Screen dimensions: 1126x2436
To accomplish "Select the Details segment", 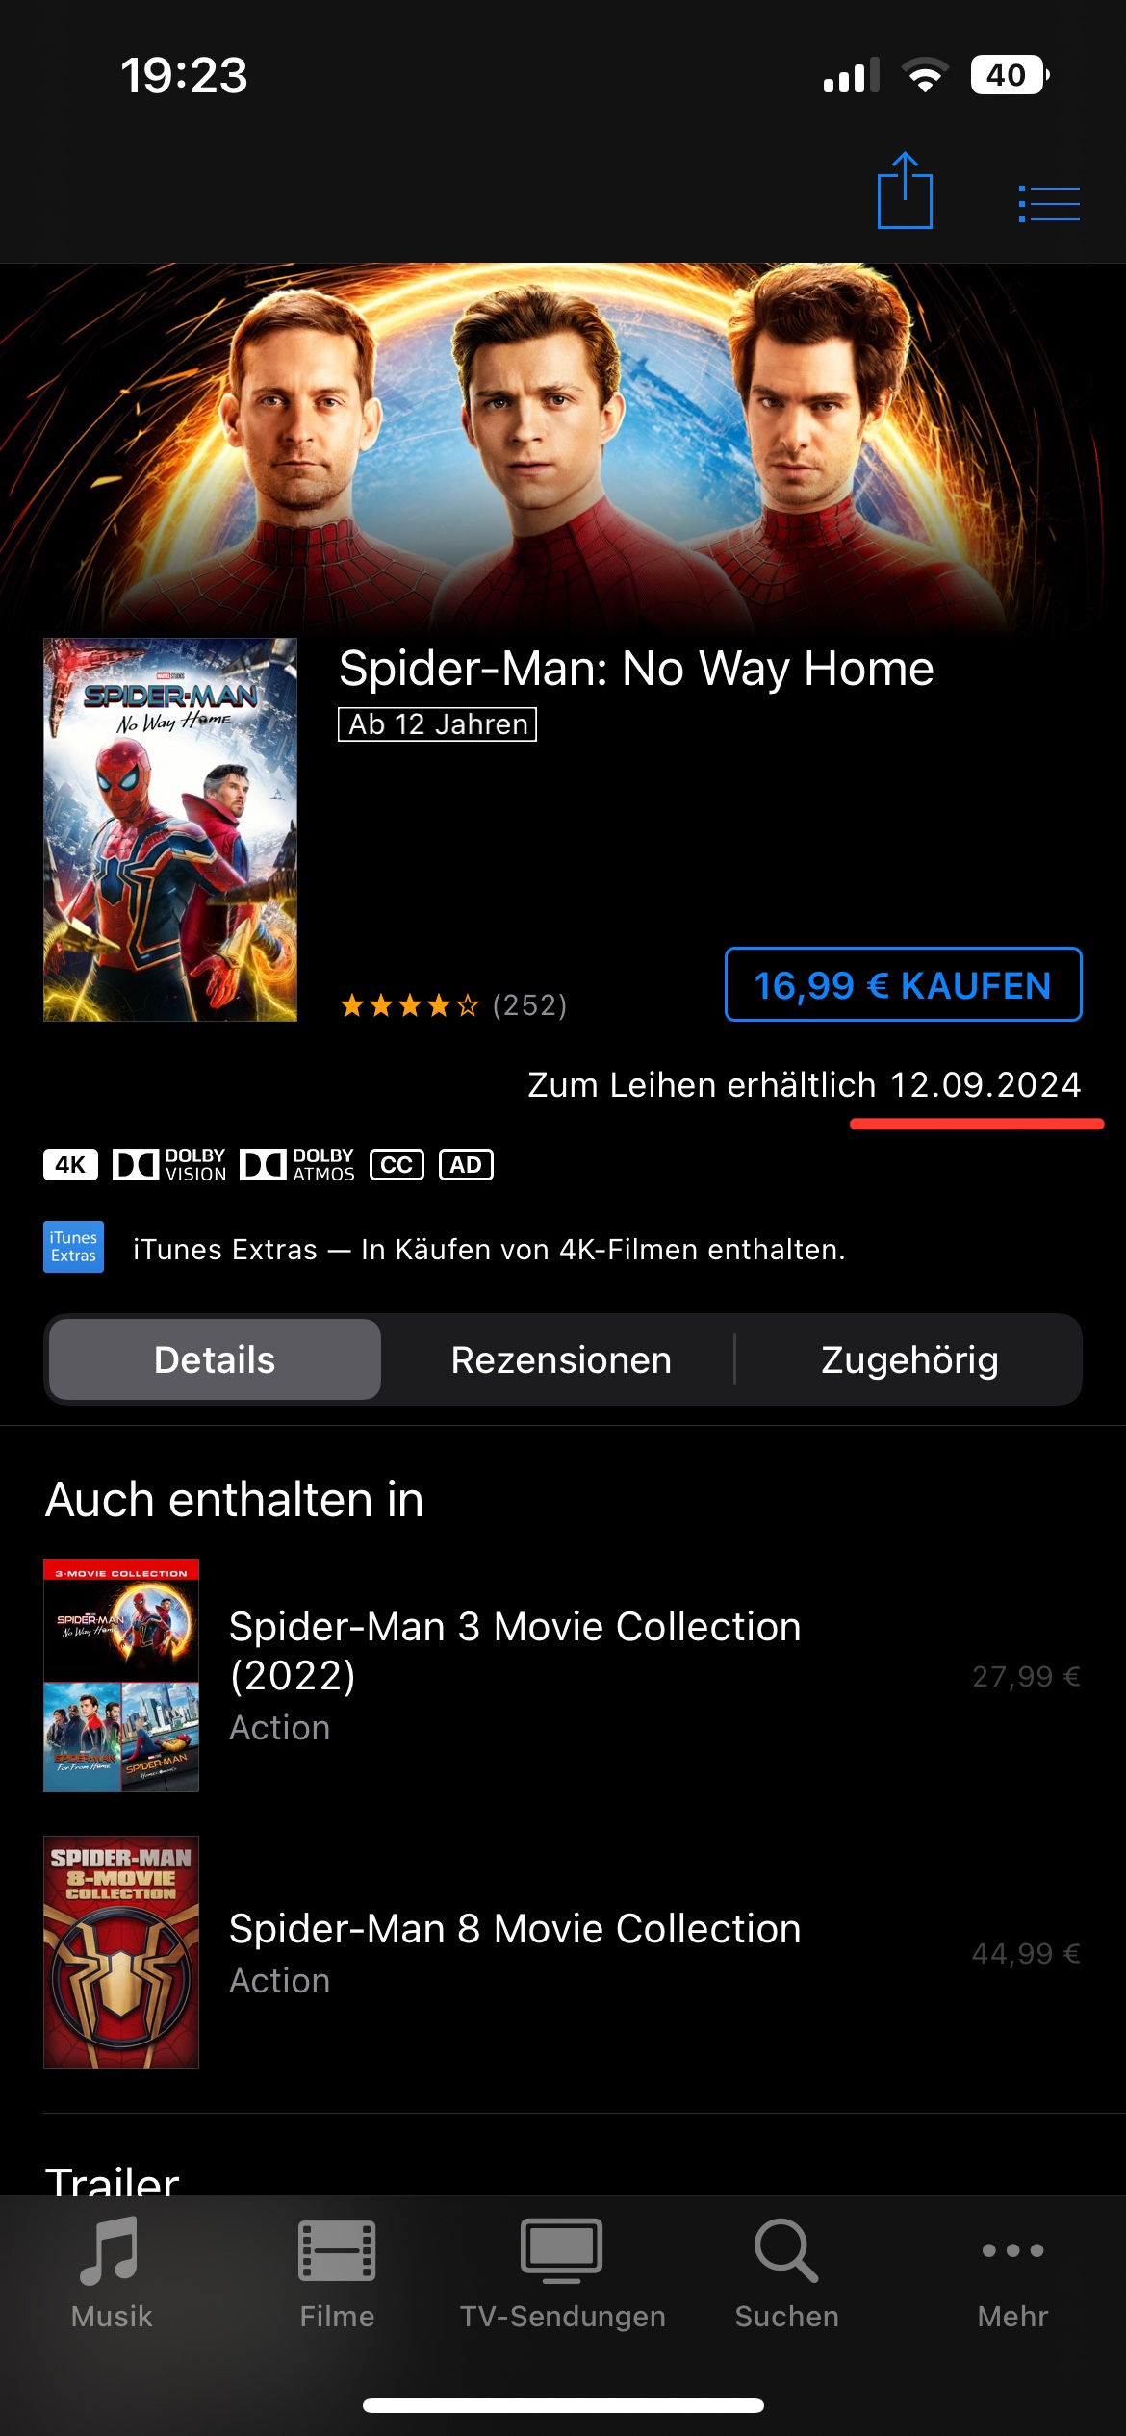I will click(215, 1359).
